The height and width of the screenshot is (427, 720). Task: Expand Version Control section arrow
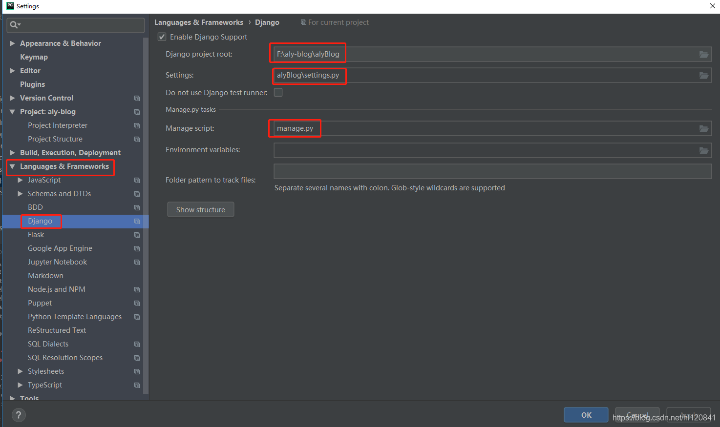13,98
